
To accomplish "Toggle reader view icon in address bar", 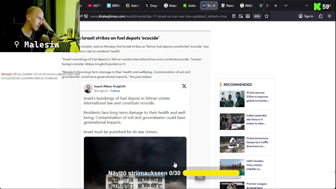I will coord(234,16).
